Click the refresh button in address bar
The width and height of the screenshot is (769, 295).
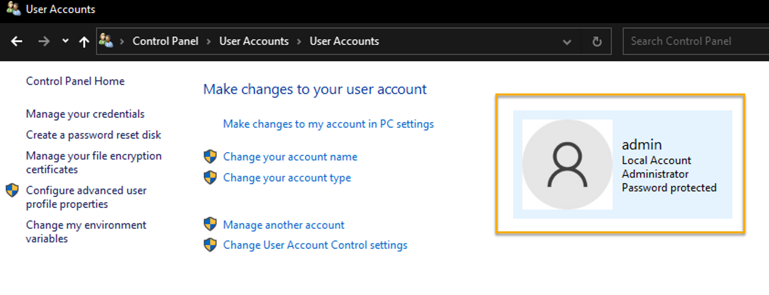pyautogui.click(x=597, y=41)
